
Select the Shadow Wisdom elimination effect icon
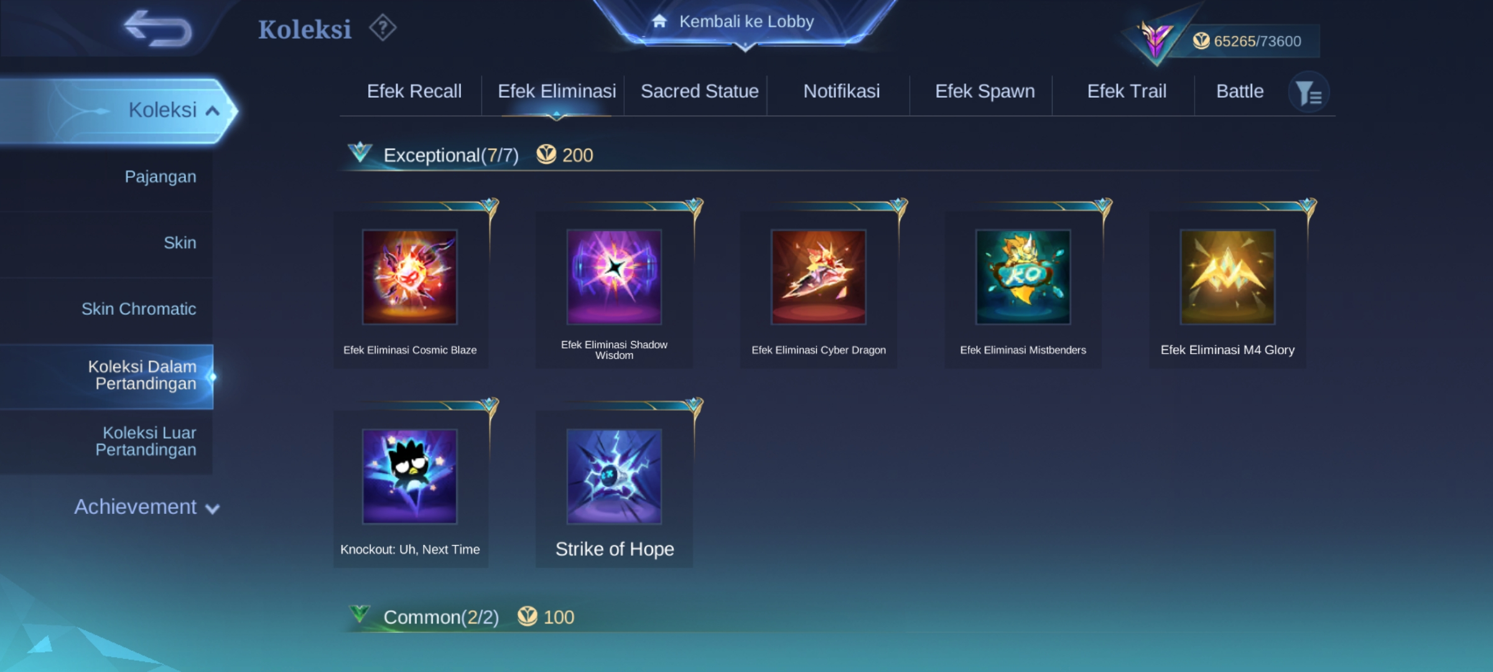pyautogui.click(x=614, y=277)
